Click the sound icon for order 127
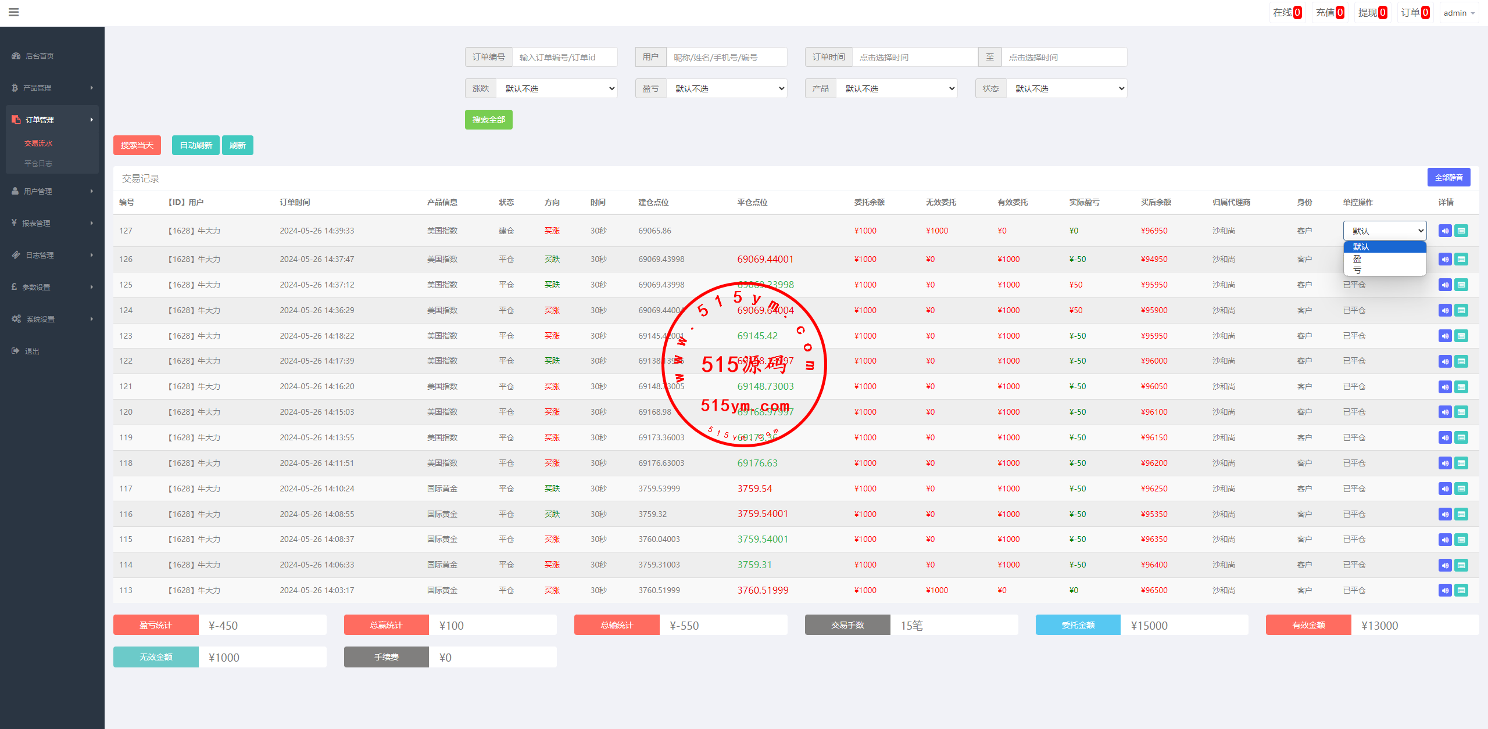 (1445, 231)
